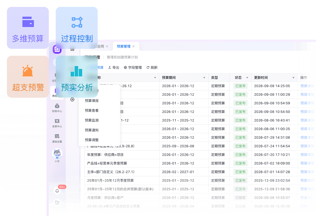
Task: Click the bar chart icon on 预实分析 card
Action: (76, 71)
